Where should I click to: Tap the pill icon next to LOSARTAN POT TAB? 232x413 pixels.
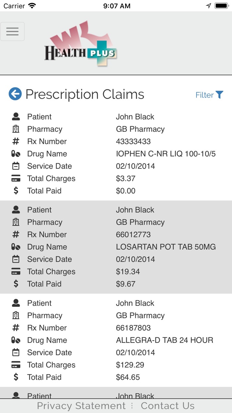(15, 247)
